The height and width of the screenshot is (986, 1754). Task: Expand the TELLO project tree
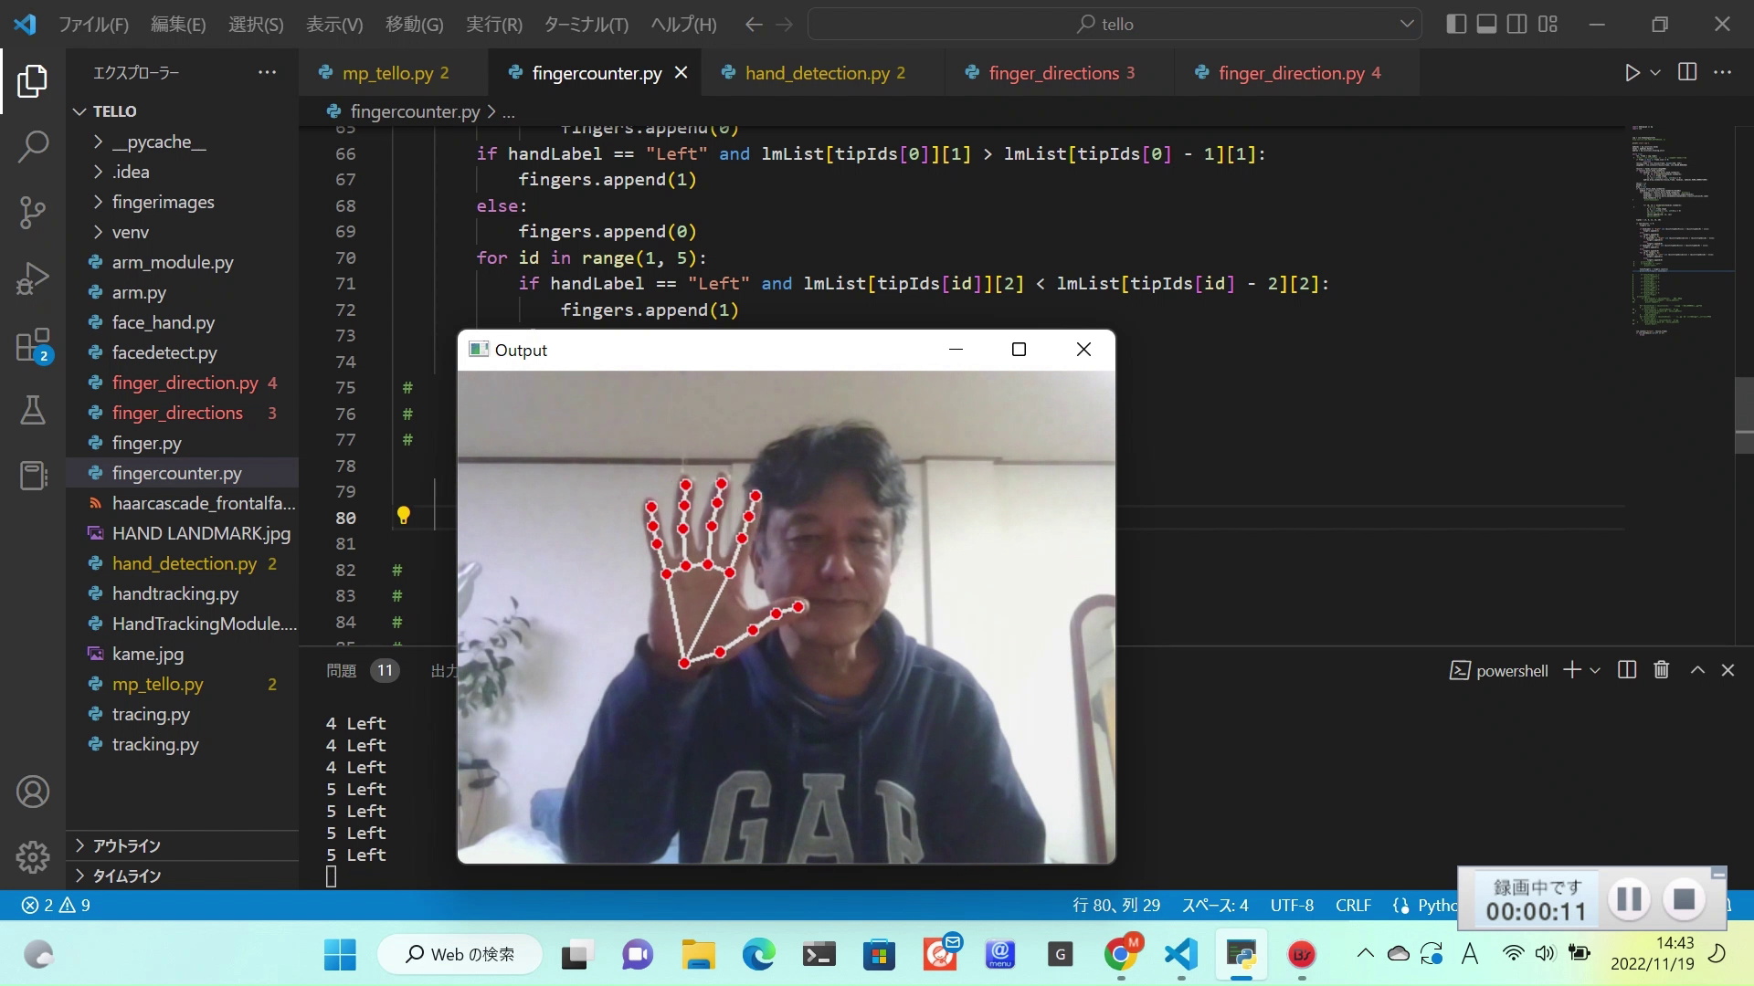[79, 110]
